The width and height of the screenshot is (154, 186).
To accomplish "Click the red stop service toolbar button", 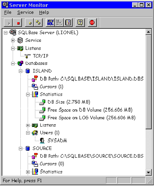I will 18,23.
